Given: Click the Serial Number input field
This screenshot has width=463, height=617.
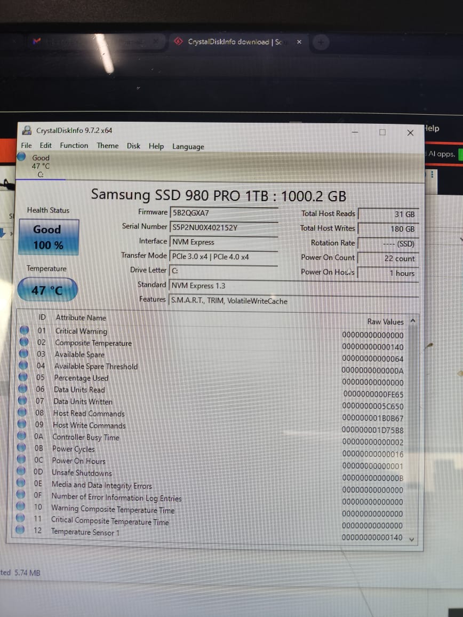Looking at the screenshot, I should tap(224, 226).
